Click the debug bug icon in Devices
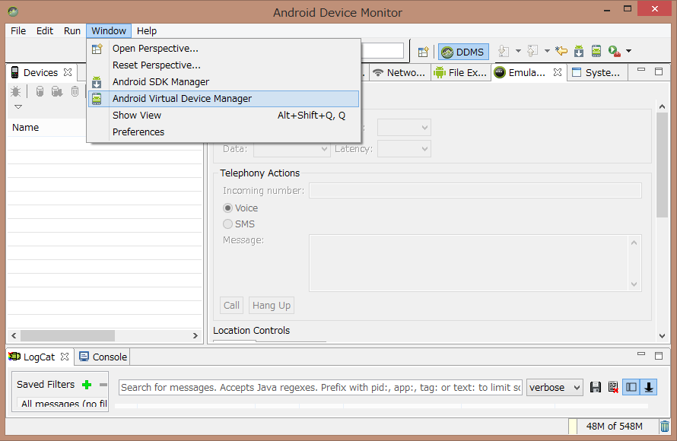This screenshot has width=677, height=441. [x=15, y=91]
